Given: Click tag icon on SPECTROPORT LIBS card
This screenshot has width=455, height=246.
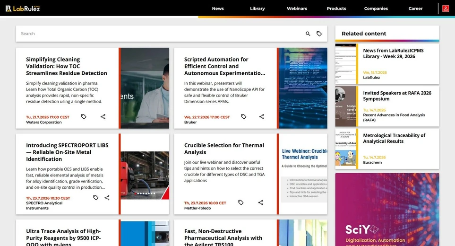Looking at the screenshot, I should (95, 197).
